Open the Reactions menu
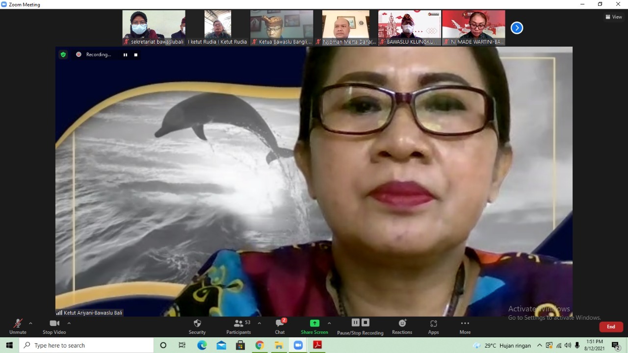 point(402,327)
